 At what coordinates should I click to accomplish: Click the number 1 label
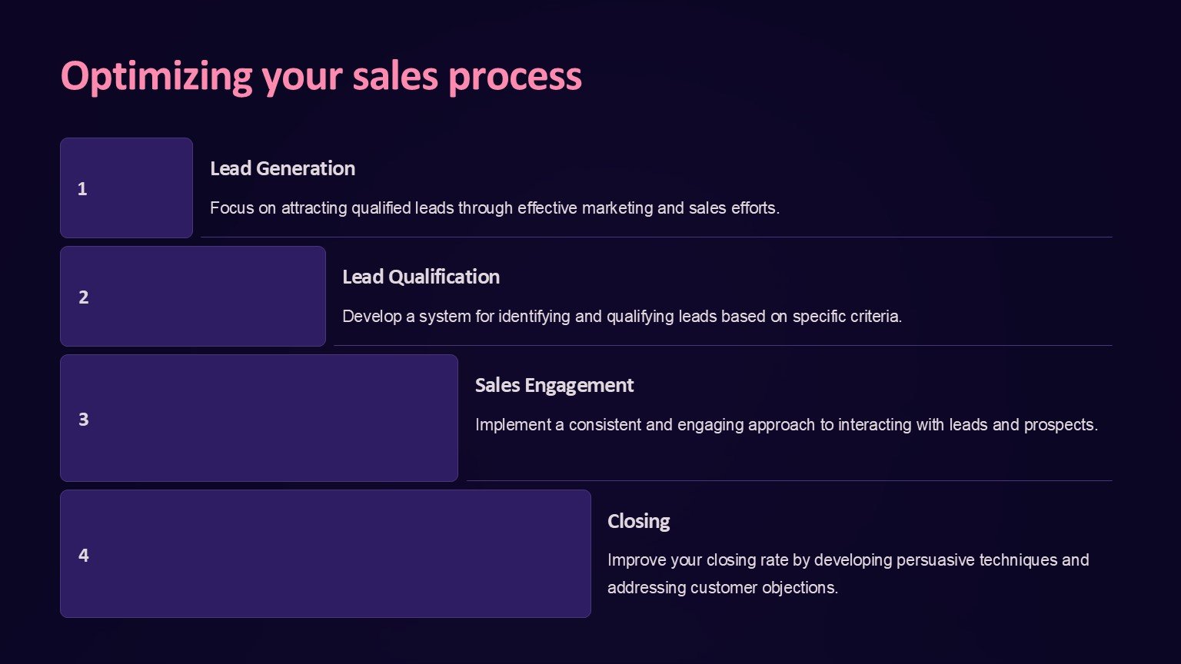(x=82, y=189)
